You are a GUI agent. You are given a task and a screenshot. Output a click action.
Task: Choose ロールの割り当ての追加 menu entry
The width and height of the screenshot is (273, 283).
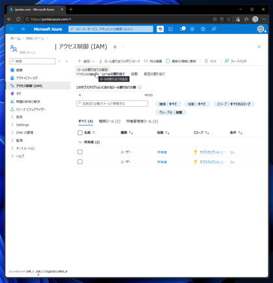[92, 70]
